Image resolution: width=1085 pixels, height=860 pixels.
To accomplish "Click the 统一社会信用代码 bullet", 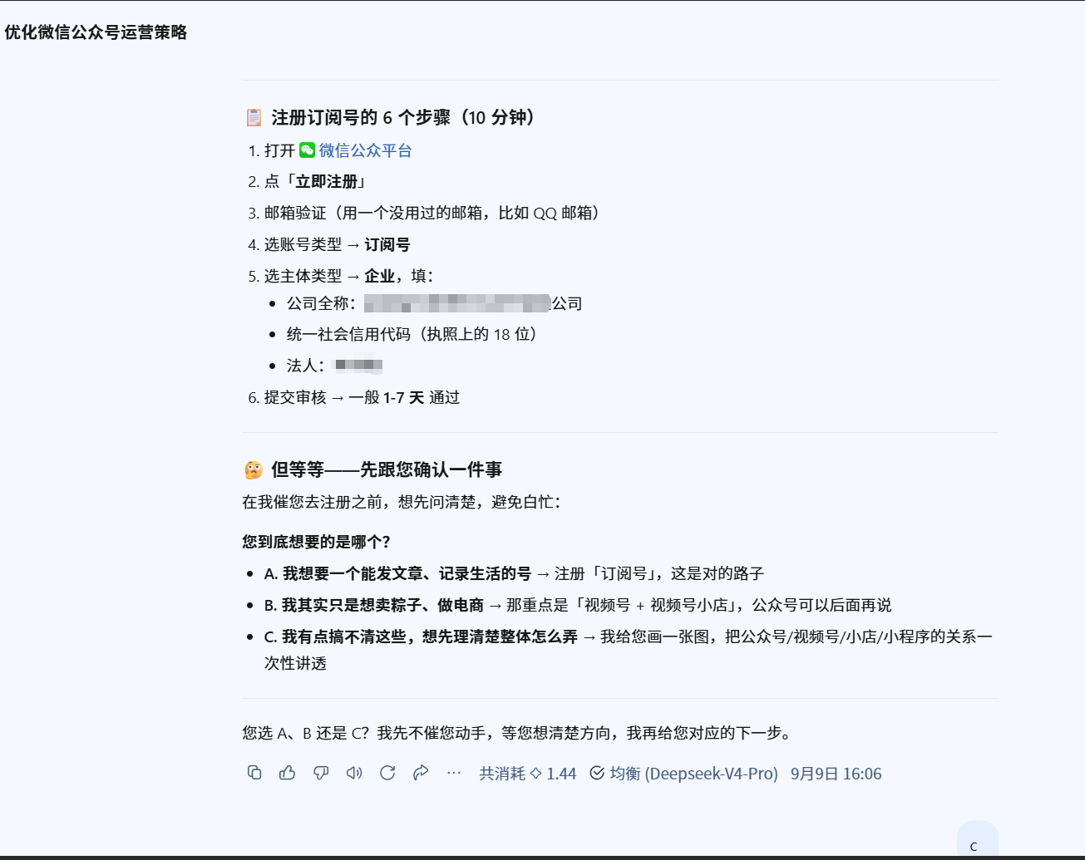I will pos(412,334).
